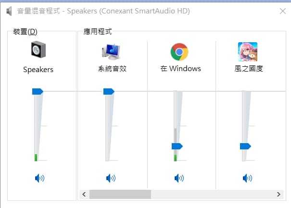This screenshot has height=208, width=291.
Task: Click the Speakers volume slider handle
Action: [38, 91]
